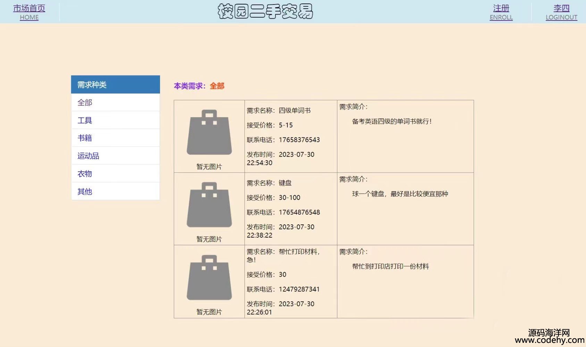The image size is (586, 347).
Task: Click the 备考英语四级的单词书就行 description
Action: (x=392, y=122)
